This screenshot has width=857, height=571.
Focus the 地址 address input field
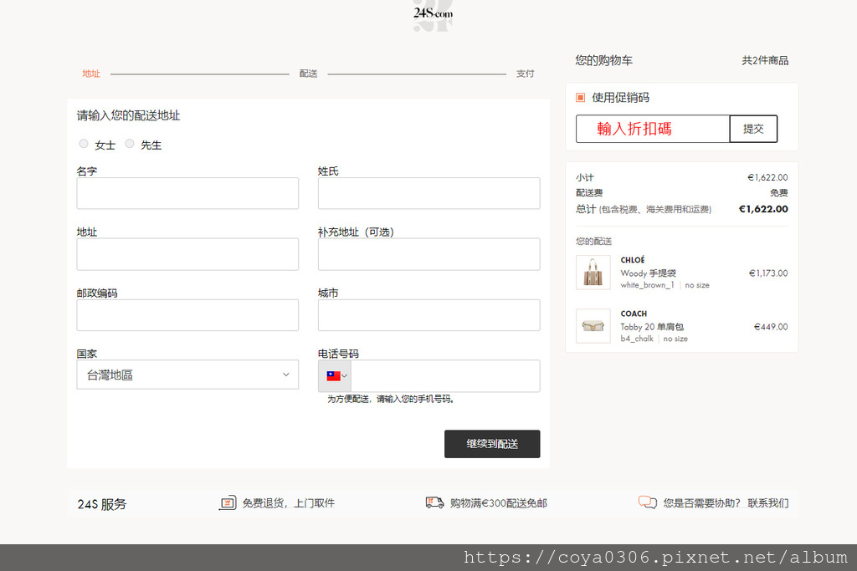coord(187,254)
